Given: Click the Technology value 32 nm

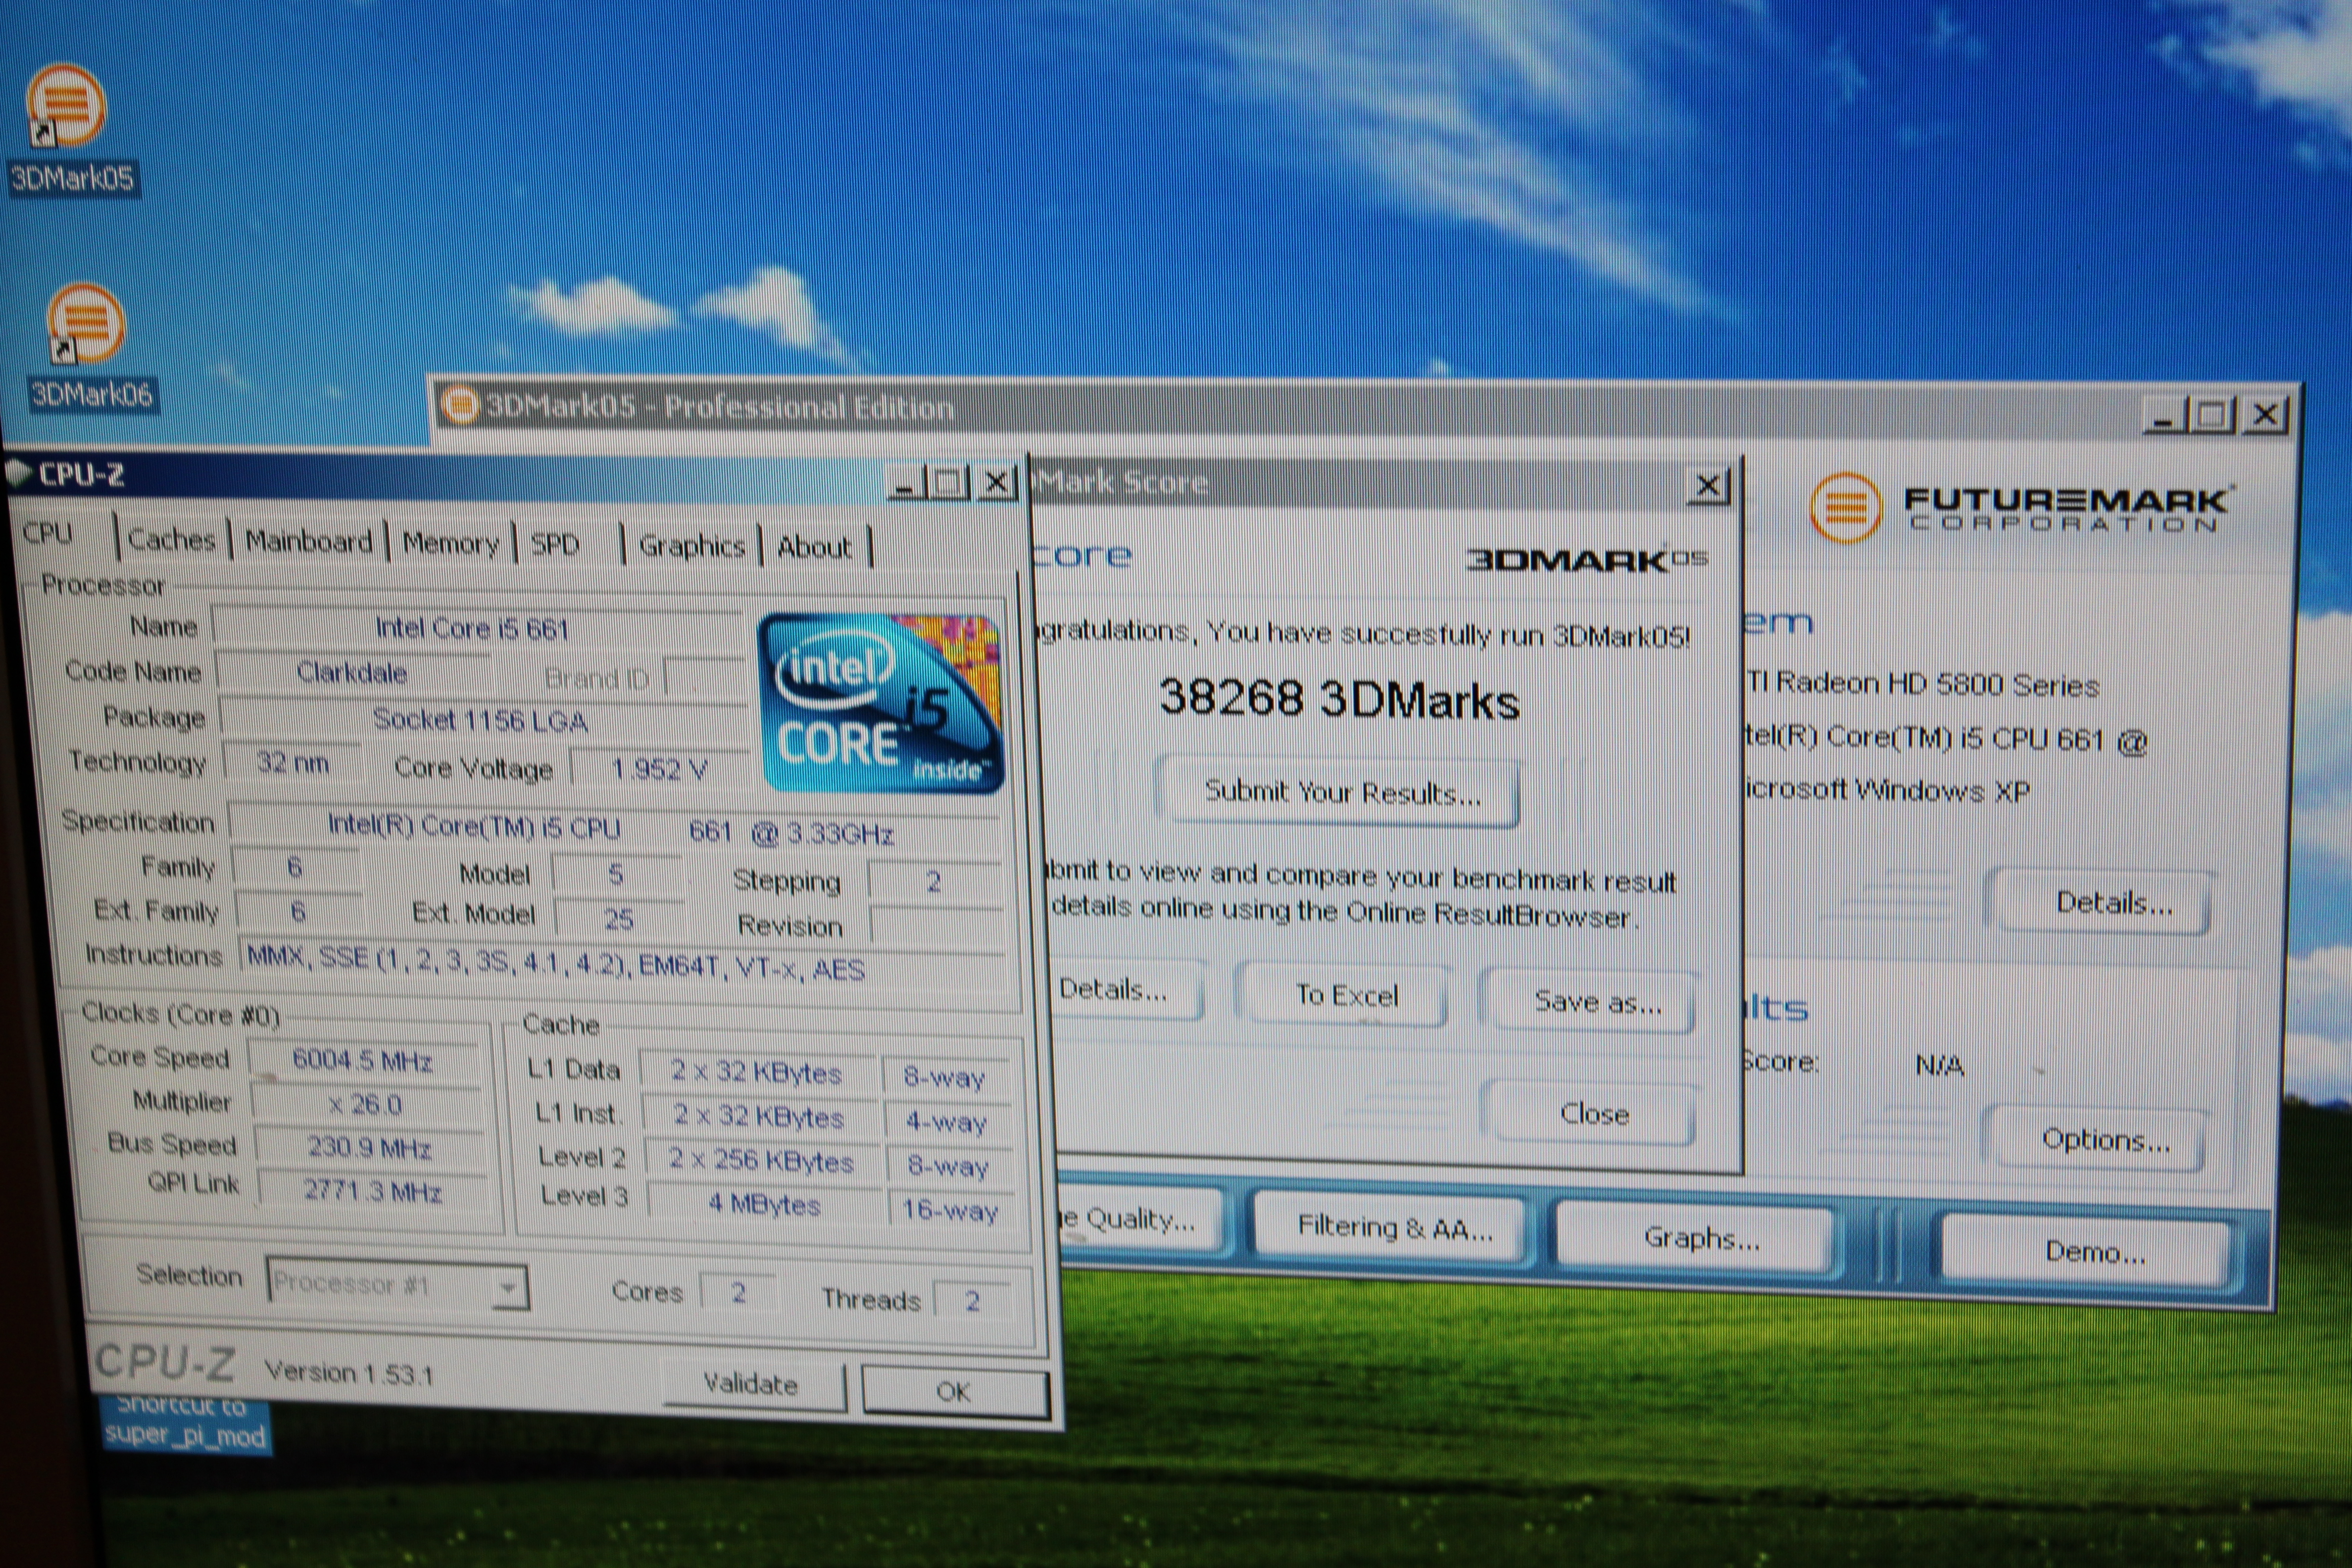Looking at the screenshot, I should pyautogui.click(x=292, y=763).
